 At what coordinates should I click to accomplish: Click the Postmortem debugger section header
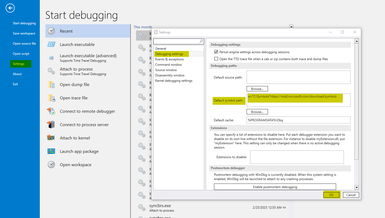pyautogui.click(x=280, y=168)
